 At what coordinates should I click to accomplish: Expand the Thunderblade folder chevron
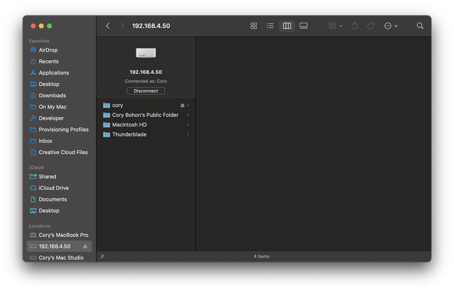(x=188, y=134)
